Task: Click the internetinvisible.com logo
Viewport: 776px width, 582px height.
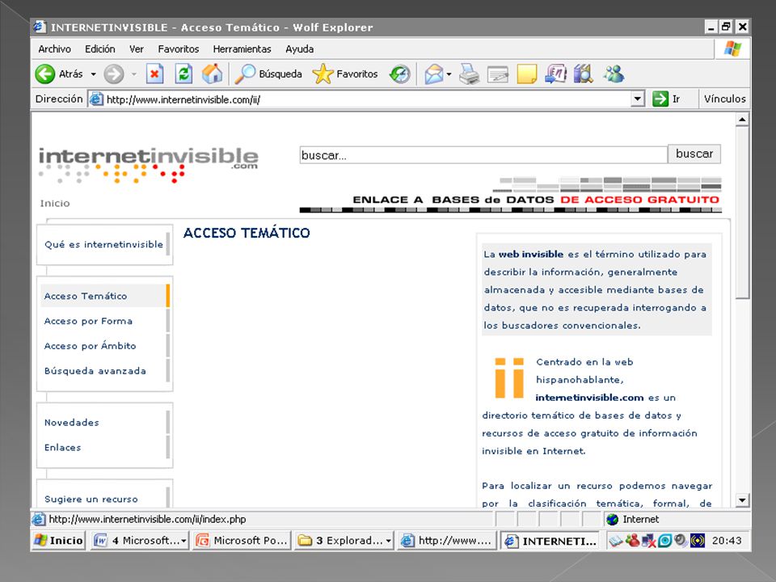Action: coord(149,164)
